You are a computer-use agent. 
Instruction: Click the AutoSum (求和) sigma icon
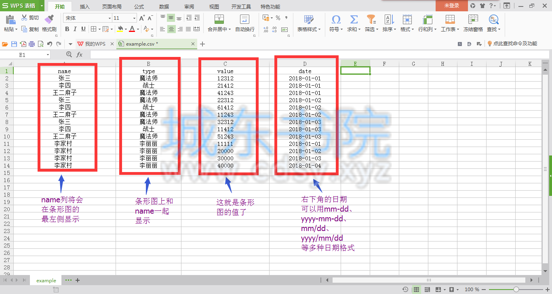[x=354, y=19]
